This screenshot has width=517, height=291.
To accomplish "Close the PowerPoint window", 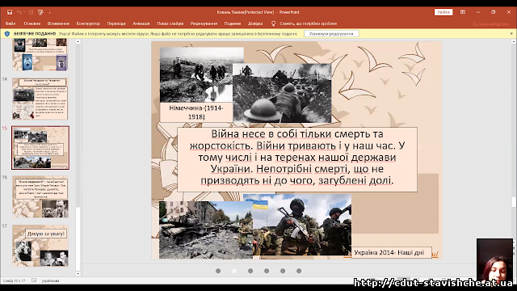I will 508,12.
